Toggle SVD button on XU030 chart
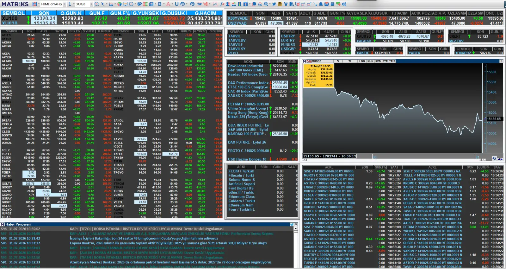506x269 pixels. click(x=378, y=61)
